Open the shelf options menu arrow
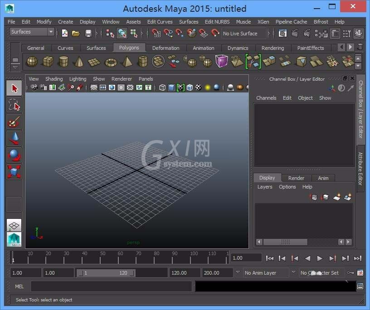Screen dimensions: 370x310 [15, 68]
